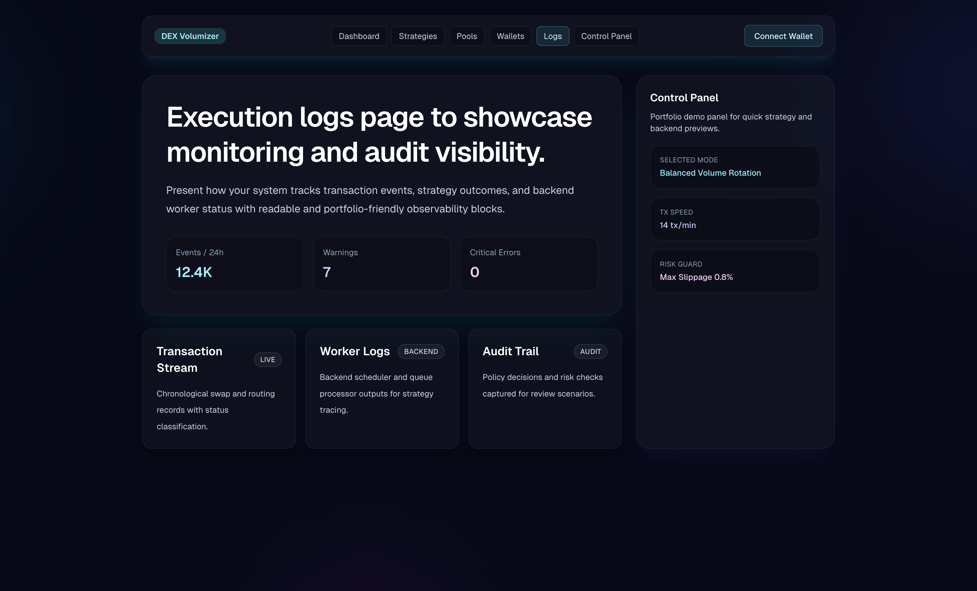Open the Dashboard nav tab
Image resolution: width=977 pixels, height=591 pixels.
[359, 36]
